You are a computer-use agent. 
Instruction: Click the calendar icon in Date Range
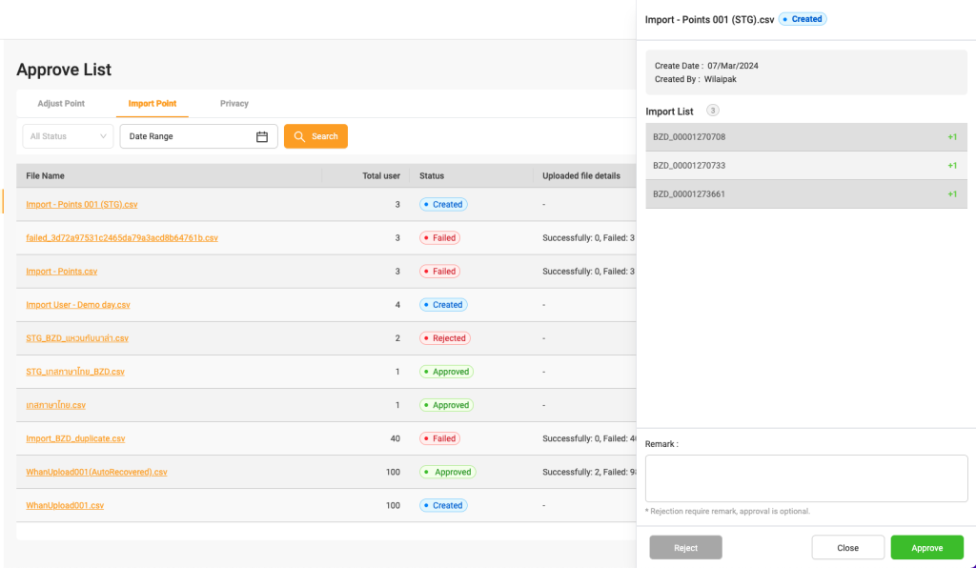[262, 136]
